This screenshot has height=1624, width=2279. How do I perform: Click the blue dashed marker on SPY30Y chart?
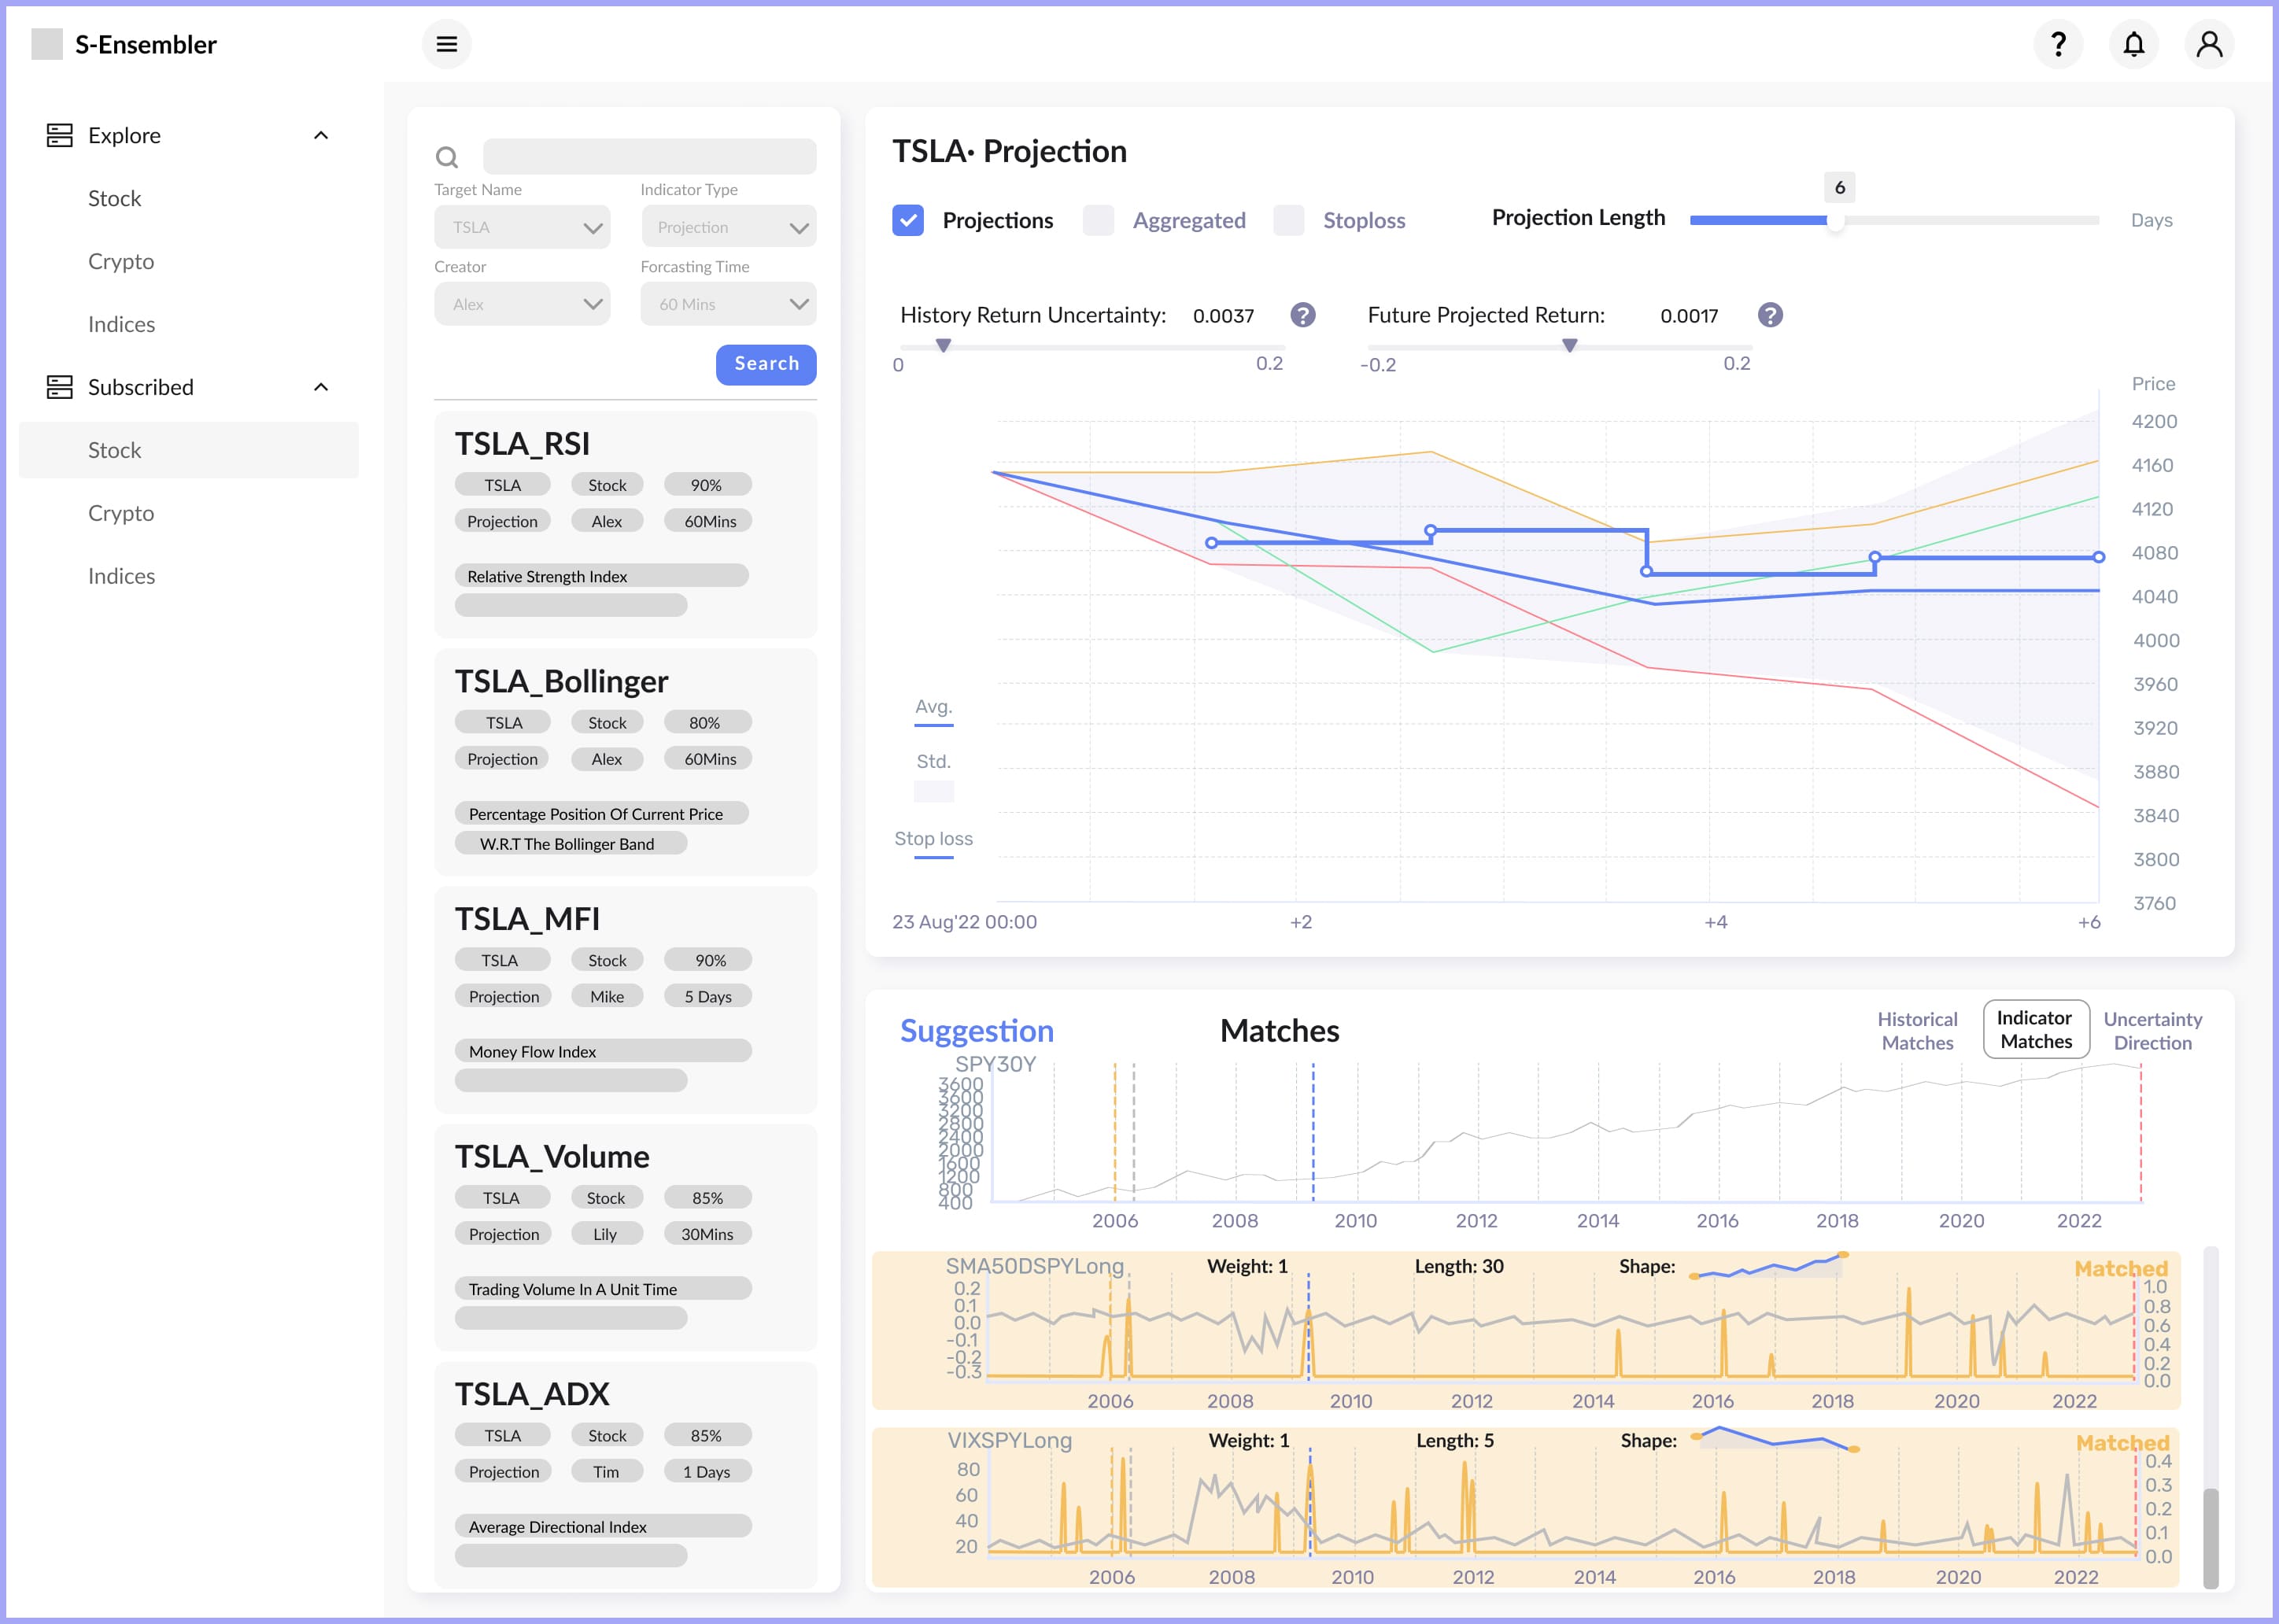point(1313,1133)
